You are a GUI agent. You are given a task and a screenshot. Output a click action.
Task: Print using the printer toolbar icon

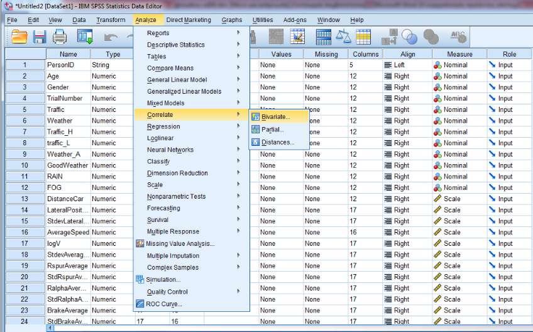[60, 36]
